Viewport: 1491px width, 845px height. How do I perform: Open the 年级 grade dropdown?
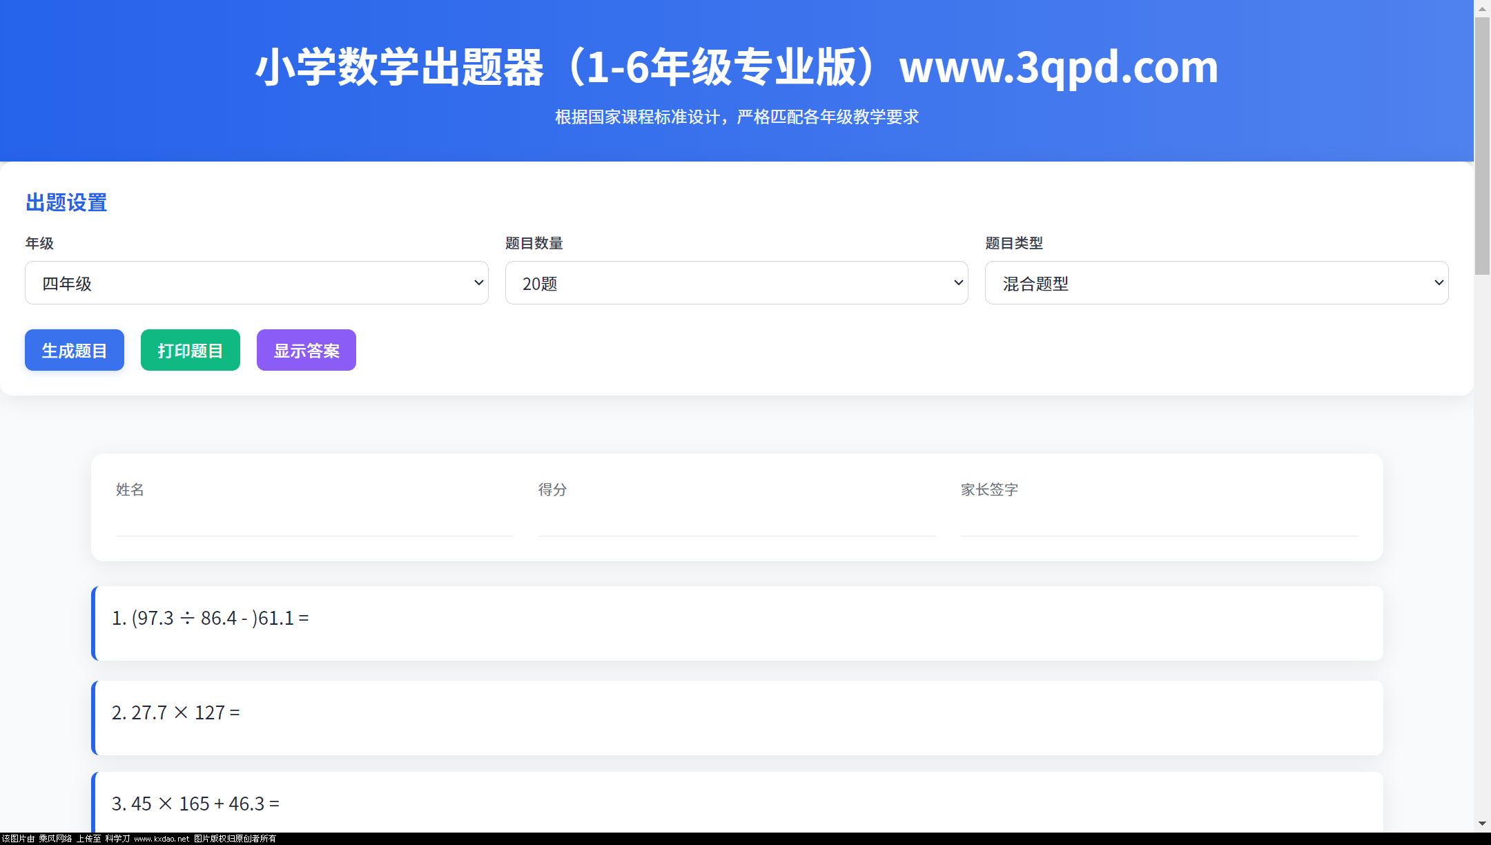click(256, 283)
